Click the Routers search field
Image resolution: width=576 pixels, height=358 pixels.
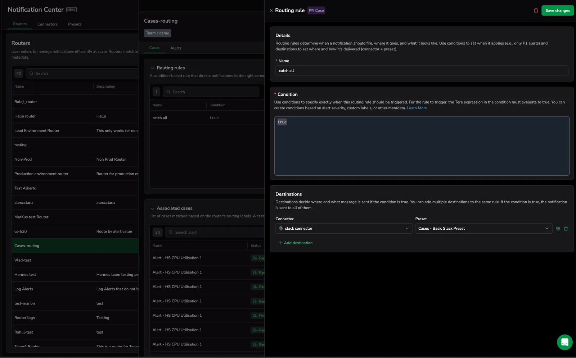(x=83, y=73)
